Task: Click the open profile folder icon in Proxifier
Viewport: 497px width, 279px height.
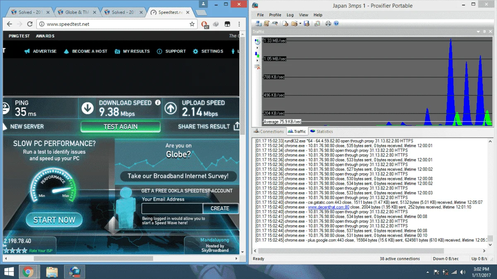Action: coord(294,24)
